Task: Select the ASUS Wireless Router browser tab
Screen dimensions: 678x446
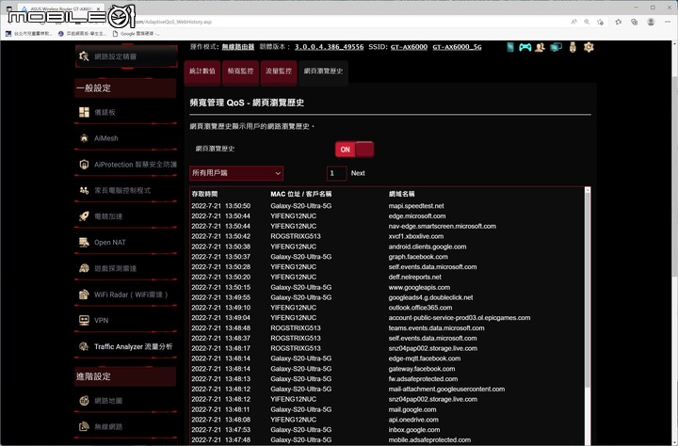Action: click(60, 8)
